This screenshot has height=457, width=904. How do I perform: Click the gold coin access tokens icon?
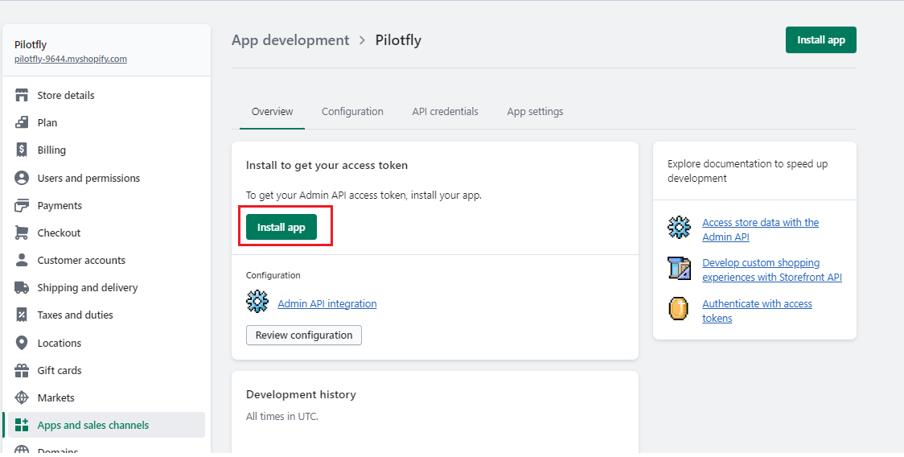[680, 310]
